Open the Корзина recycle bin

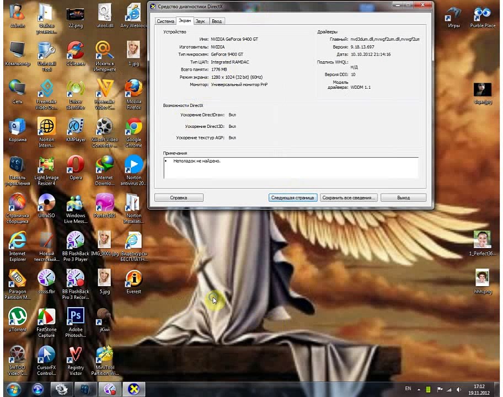17,129
